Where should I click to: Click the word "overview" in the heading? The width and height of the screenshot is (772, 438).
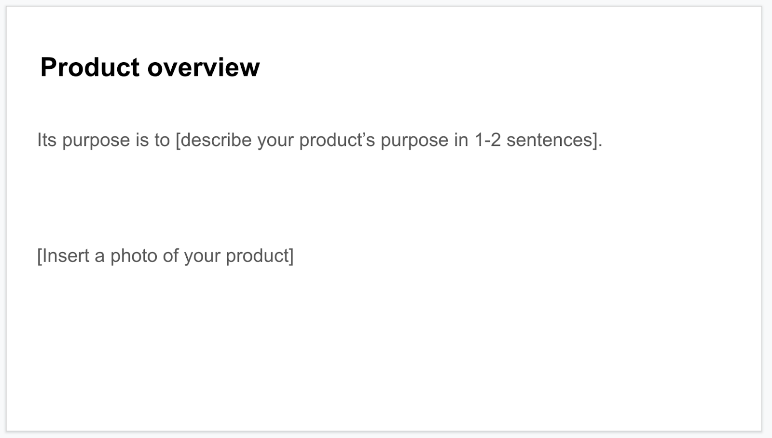(x=203, y=67)
